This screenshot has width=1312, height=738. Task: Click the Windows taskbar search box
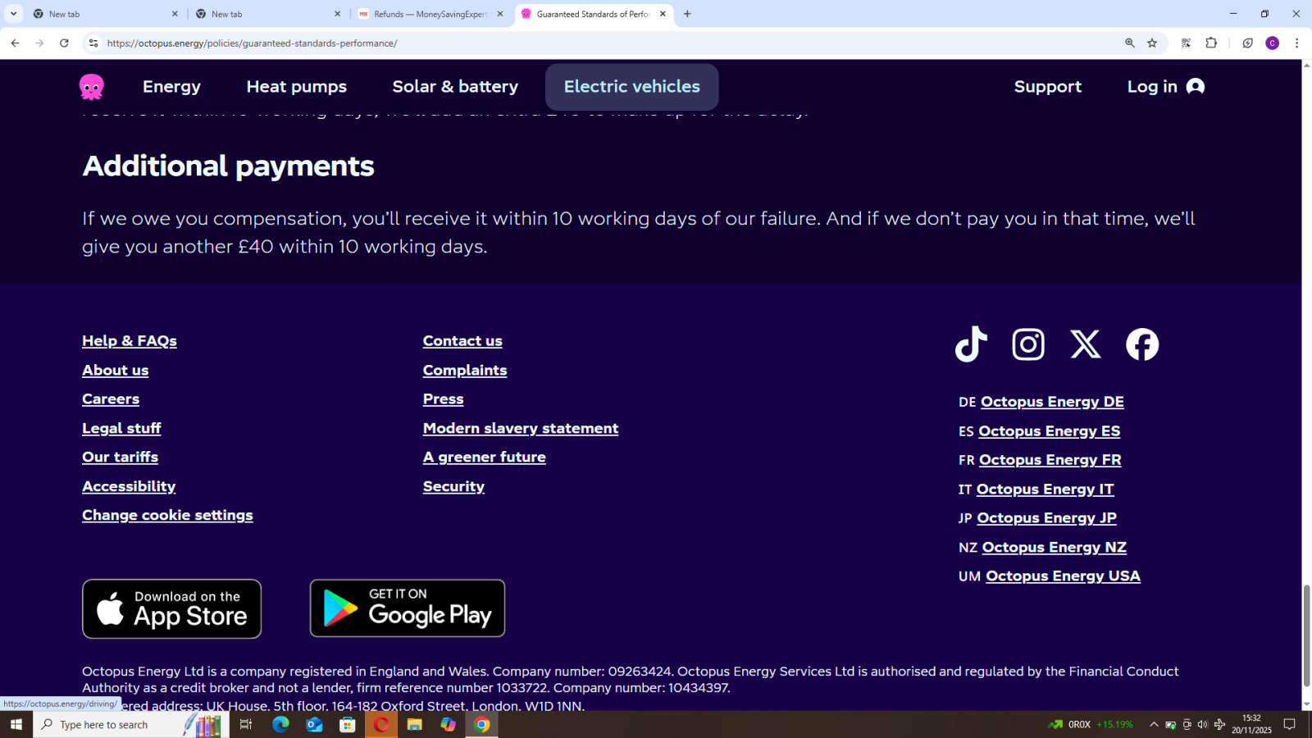point(115,725)
